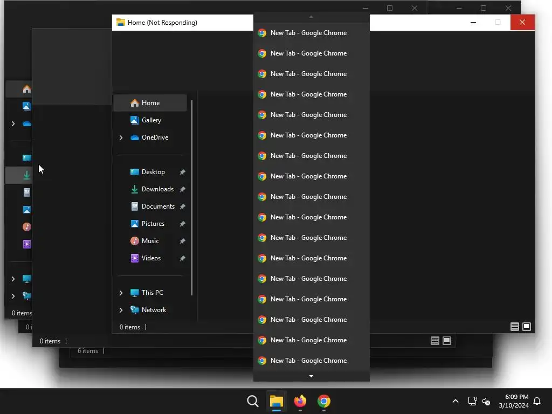Click the pin icon next to Documents
Viewport: 552px width, 414px height.
coord(182,206)
